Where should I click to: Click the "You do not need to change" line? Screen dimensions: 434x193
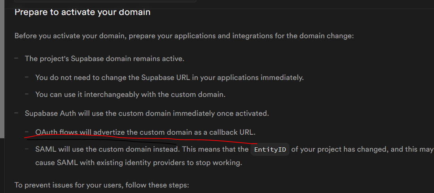tap(170, 78)
